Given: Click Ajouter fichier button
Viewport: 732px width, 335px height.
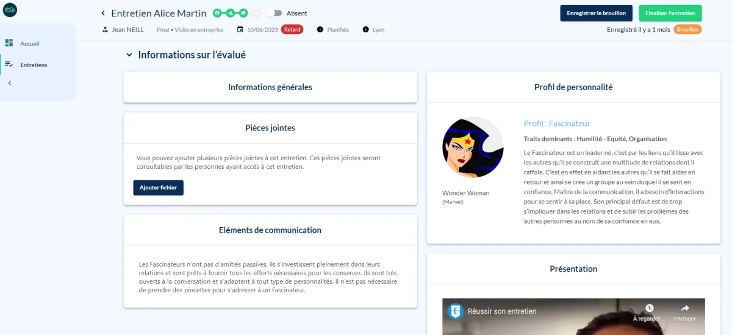Looking at the screenshot, I should tap(158, 188).
